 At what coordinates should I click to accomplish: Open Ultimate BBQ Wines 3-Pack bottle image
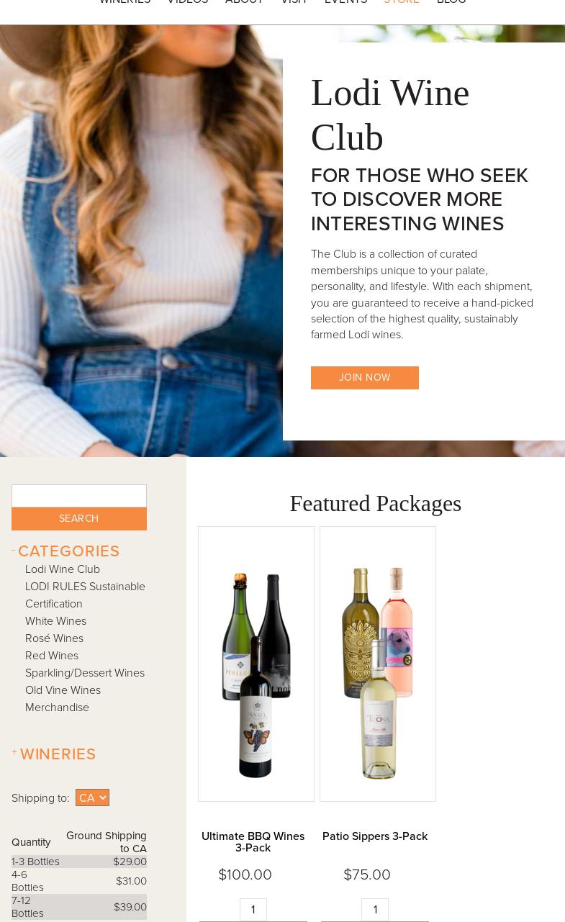point(256,664)
